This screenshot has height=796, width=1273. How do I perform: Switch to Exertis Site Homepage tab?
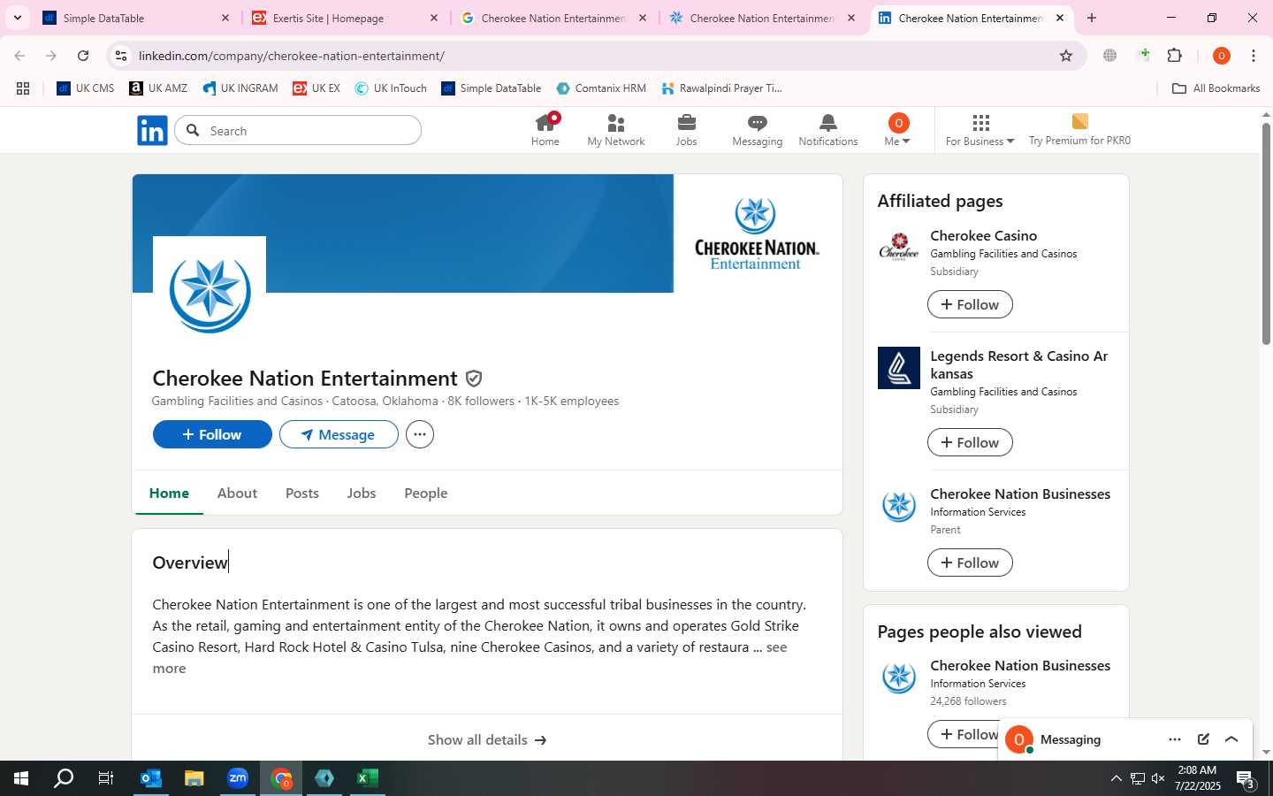click(x=345, y=18)
